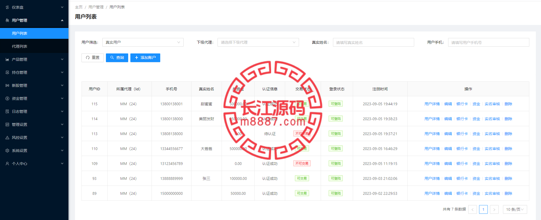Click registration time 2023-09-05 19:44:19
This screenshot has height=220, width=541.
tap(380, 104)
